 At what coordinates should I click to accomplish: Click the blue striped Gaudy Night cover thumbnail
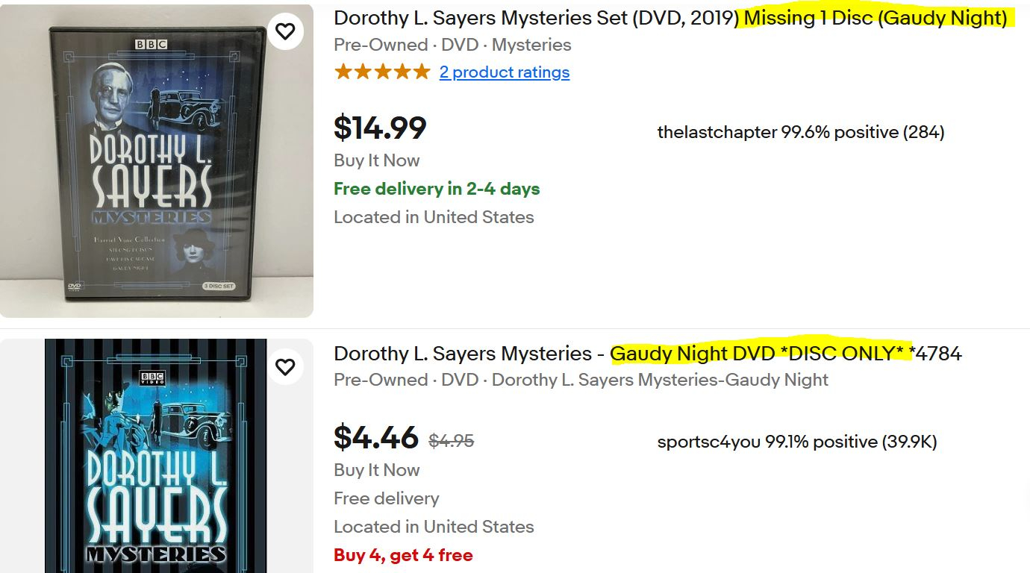(155, 457)
